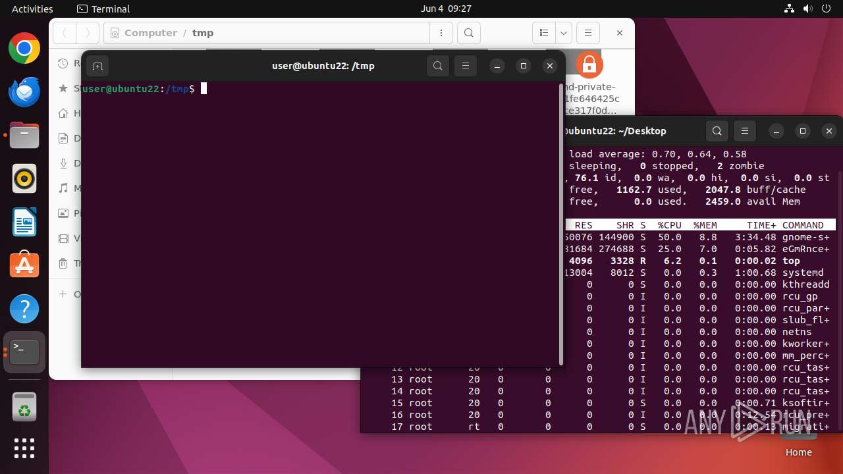
Task: Open Terminal app menu in top bar
Action: [103, 9]
